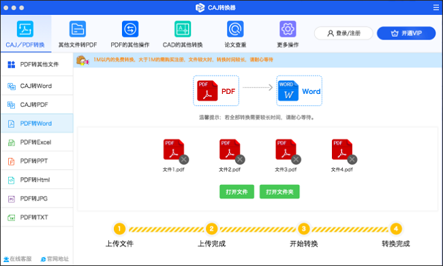Choose PDF转TXT in the sidebar
Screen dimensions: 443x266
point(37,217)
